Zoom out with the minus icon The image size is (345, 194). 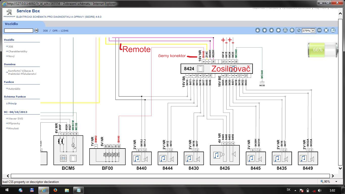[319, 30]
